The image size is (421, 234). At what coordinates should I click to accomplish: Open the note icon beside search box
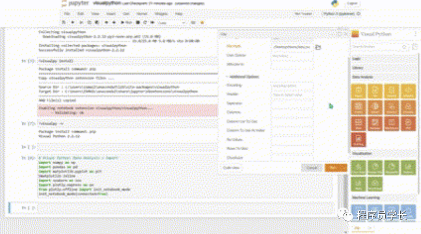pos(415,47)
